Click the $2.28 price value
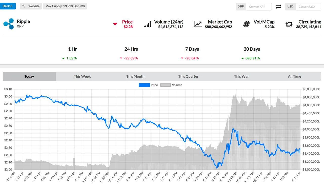324x190 pixels. point(128,27)
